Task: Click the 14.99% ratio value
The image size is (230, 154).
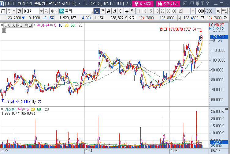Action: pyautogui.click(x=86, y=18)
